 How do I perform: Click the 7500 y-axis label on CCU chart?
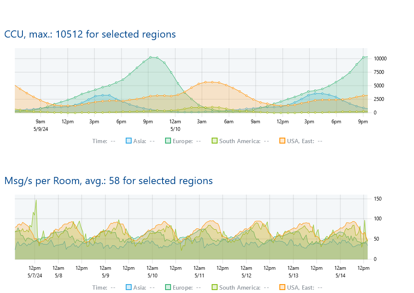[x=379, y=72]
